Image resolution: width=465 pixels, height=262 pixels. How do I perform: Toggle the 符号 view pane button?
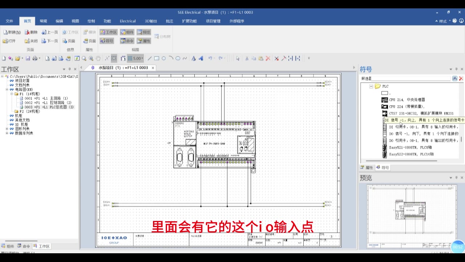106,41
